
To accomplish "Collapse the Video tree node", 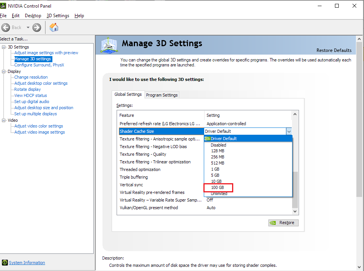I will pos(3,120).
